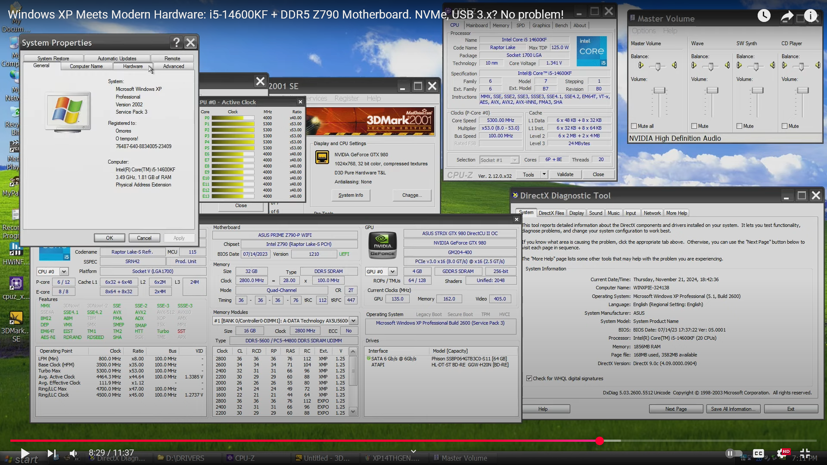Click Cancel in System Properties
The width and height of the screenshot is (827, 465).
(x=144, y=238)
